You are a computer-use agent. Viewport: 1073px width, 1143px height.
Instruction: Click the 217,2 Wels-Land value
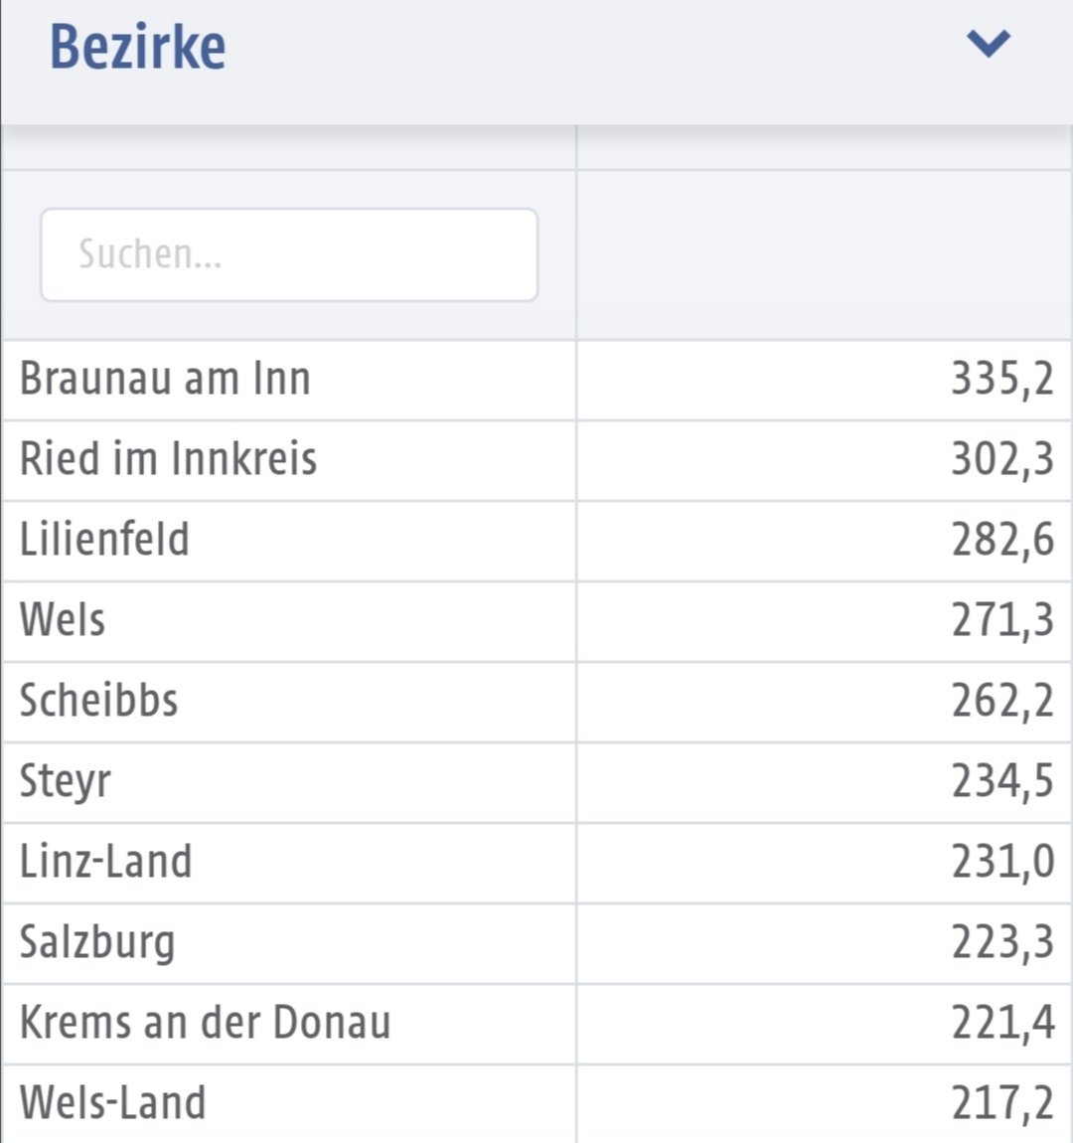coord(1002,1103)
